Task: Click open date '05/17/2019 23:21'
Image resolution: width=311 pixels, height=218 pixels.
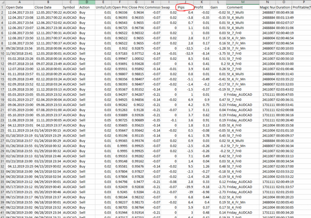Action: click(x=20, y=192)
